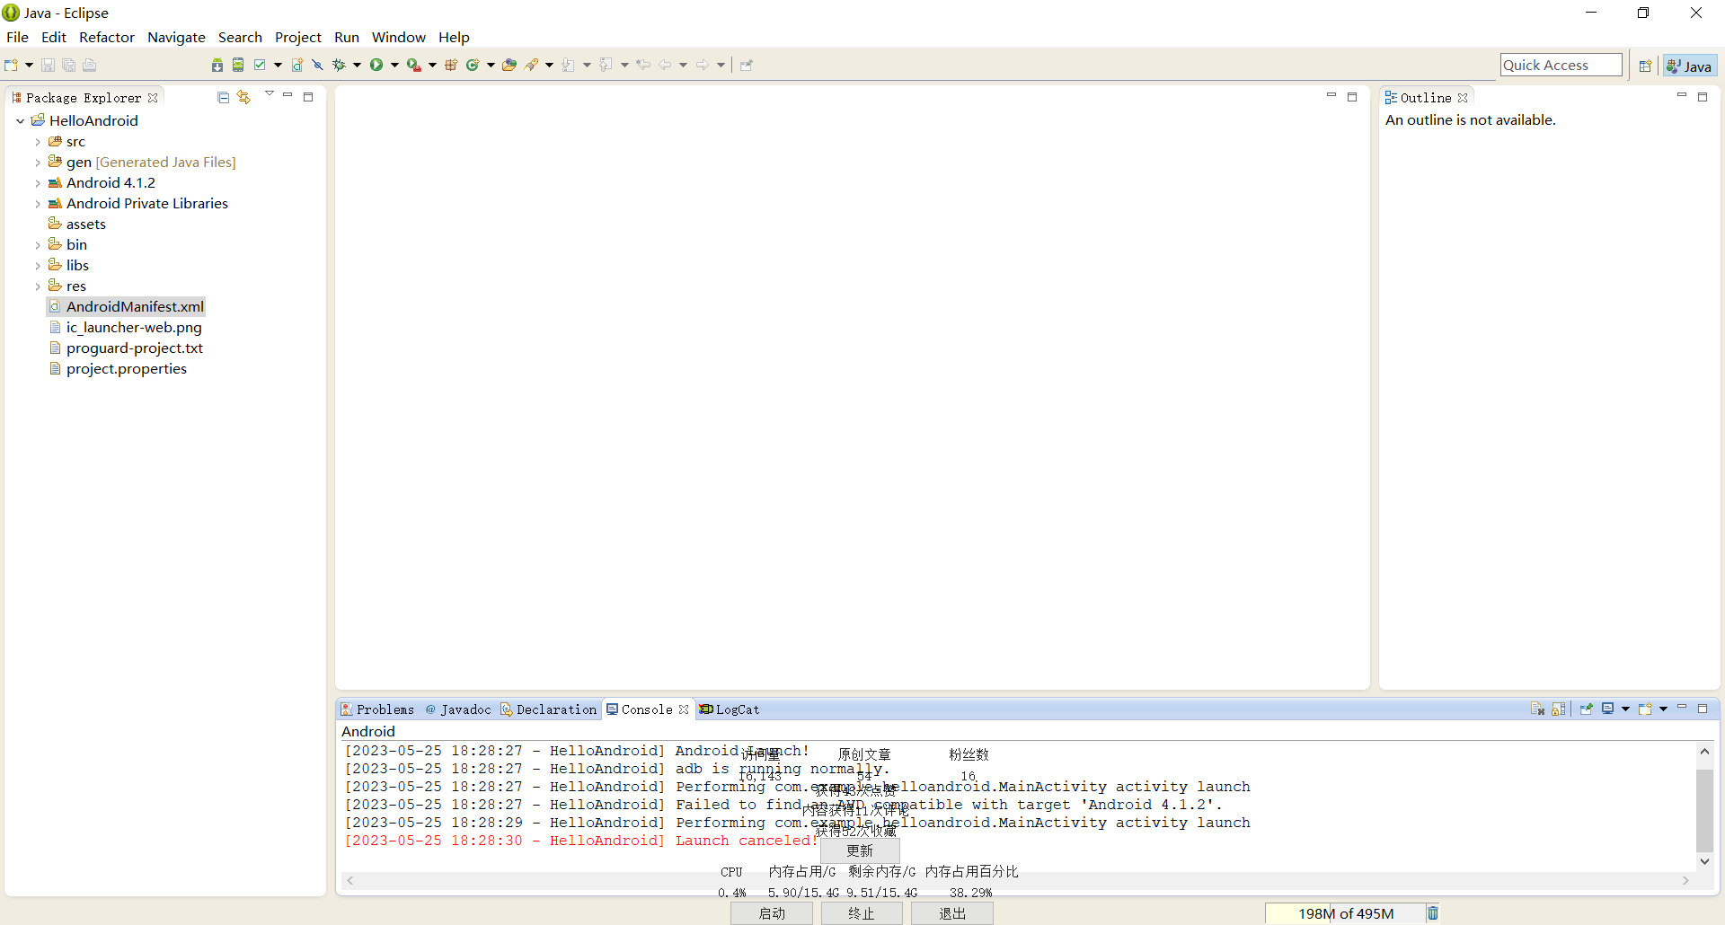The width and height of the screenshot is (1725, 925).
Task: Click the New Android XML file icon
Action: tap(296, 65)
